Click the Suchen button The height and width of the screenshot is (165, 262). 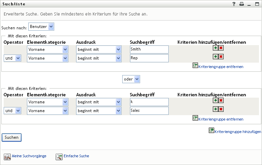pos(11,137)
